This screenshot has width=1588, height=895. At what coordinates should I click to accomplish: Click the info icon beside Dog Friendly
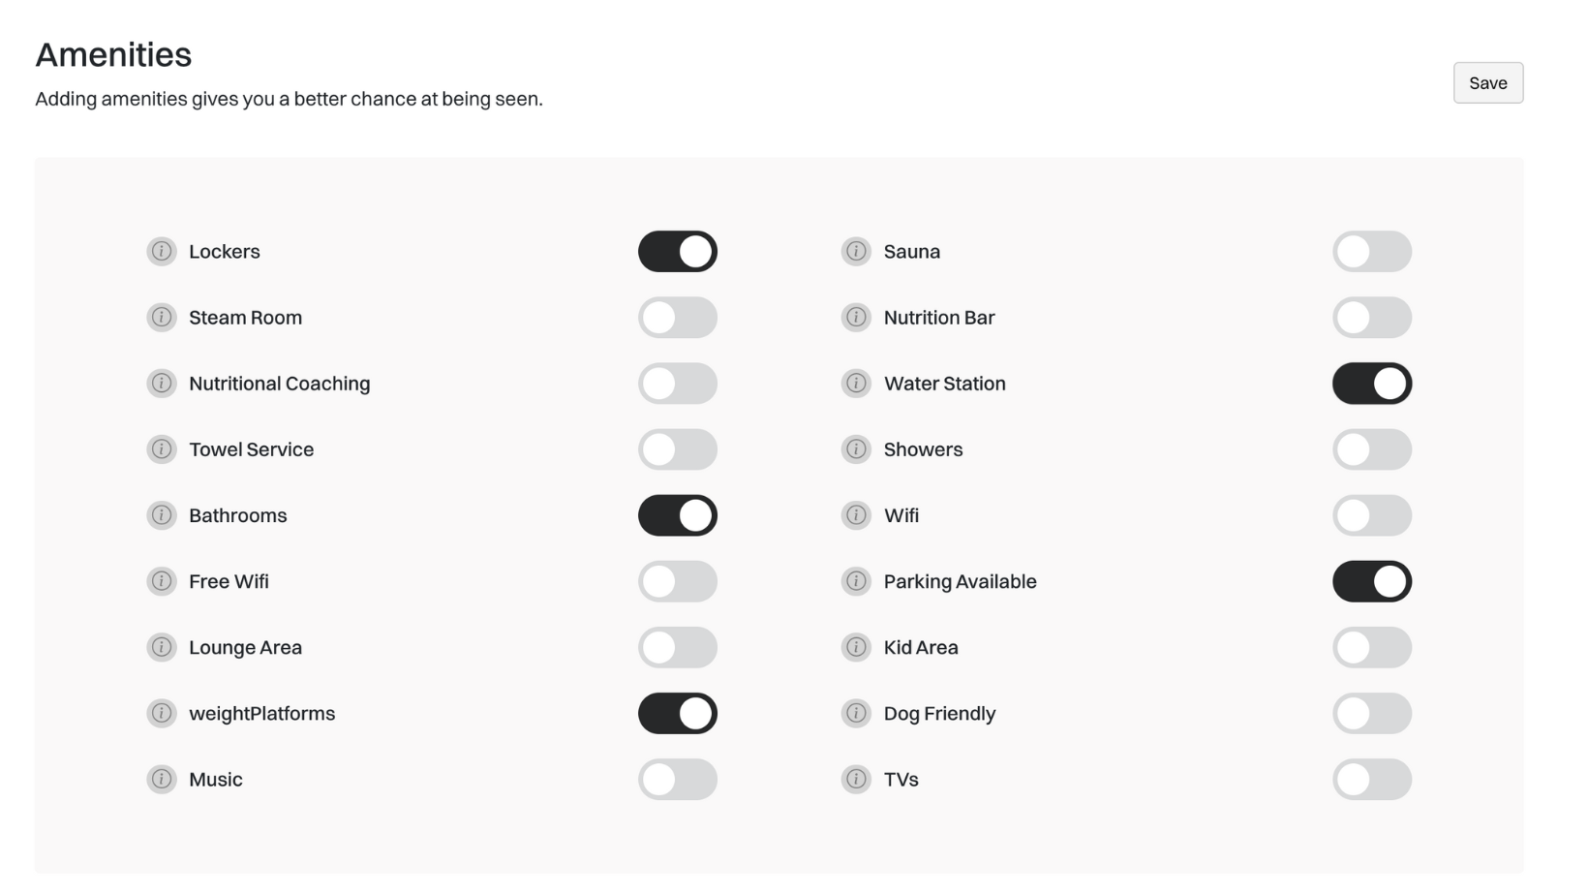856,713
